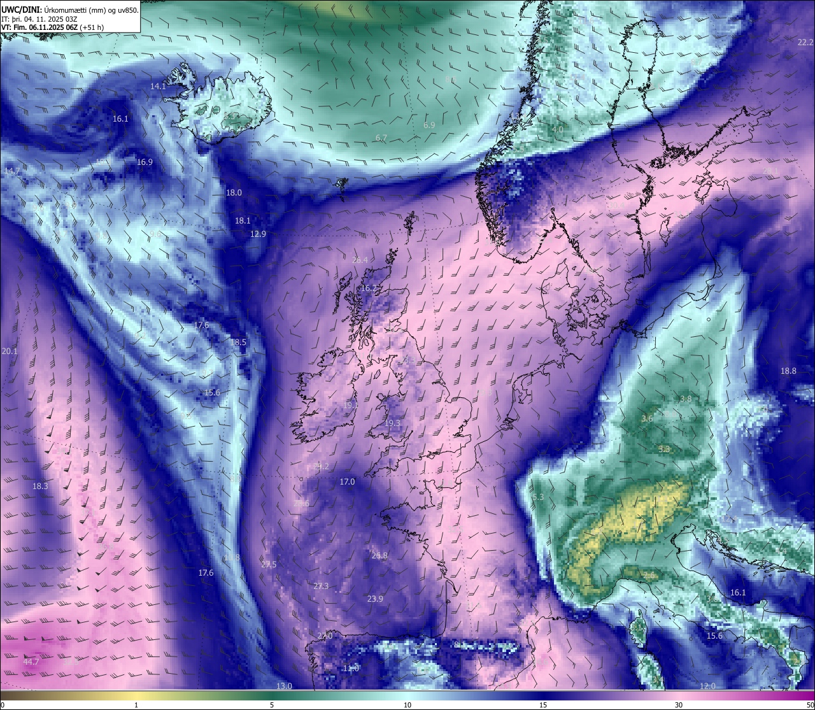Click the 27.5 value in the Bay of Biscay
The height and width of the screenshot is (710, 815).
point(269,565)
